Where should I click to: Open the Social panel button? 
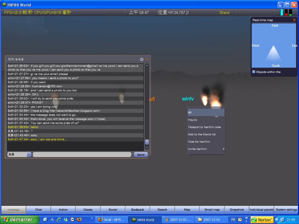pos(113,210)
